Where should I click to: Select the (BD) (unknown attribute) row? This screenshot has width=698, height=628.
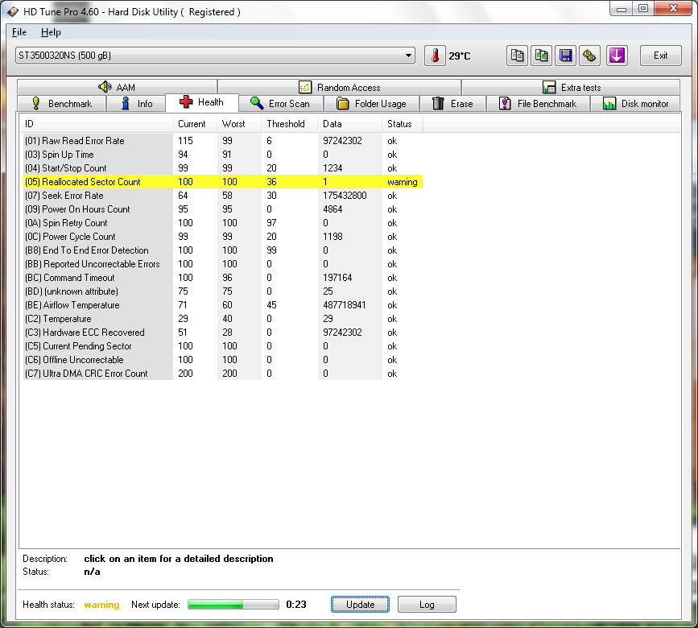coord(222,291)
